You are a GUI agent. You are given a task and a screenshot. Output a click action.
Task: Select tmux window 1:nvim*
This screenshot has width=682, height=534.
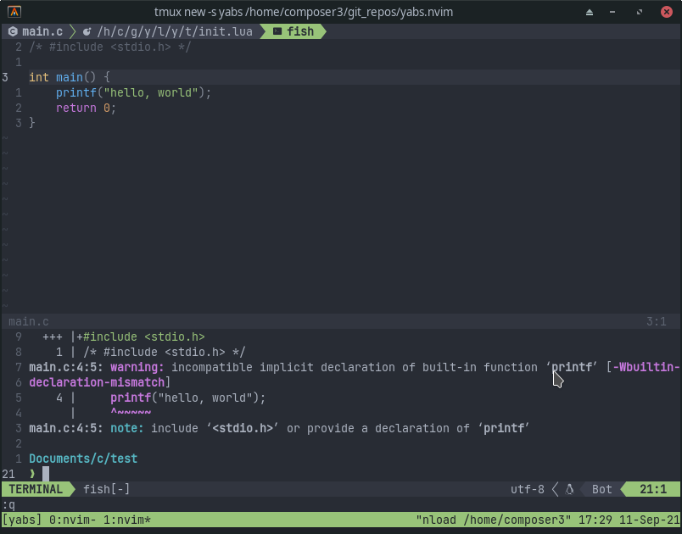tap(127, 520)
